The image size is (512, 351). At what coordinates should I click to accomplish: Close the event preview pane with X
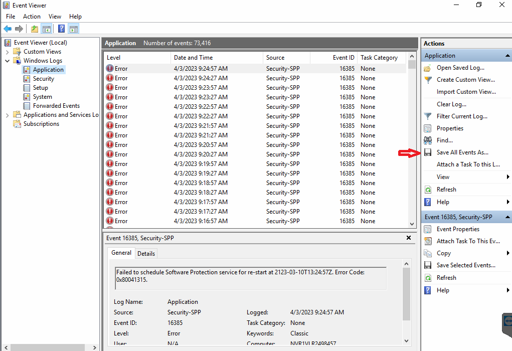409,238
